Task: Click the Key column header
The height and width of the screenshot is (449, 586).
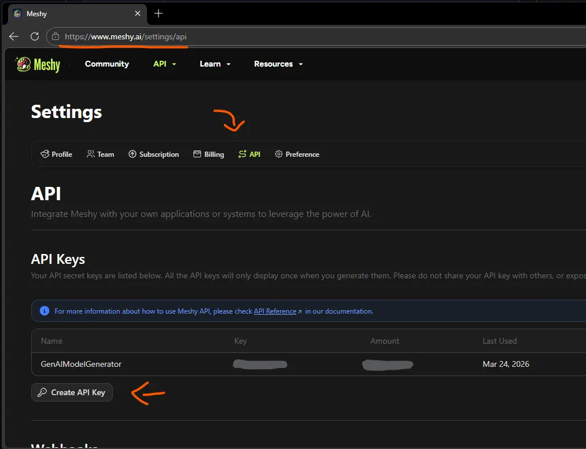Action: pyautogui.click(x=241, y=341)
